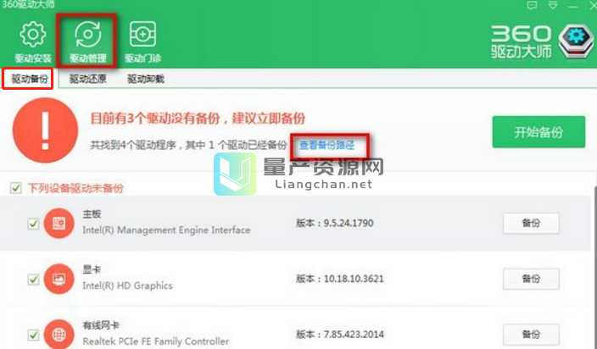Open the feedback chat bubble icon
Viewport: 597px width, 349px height.
[532, 5]
